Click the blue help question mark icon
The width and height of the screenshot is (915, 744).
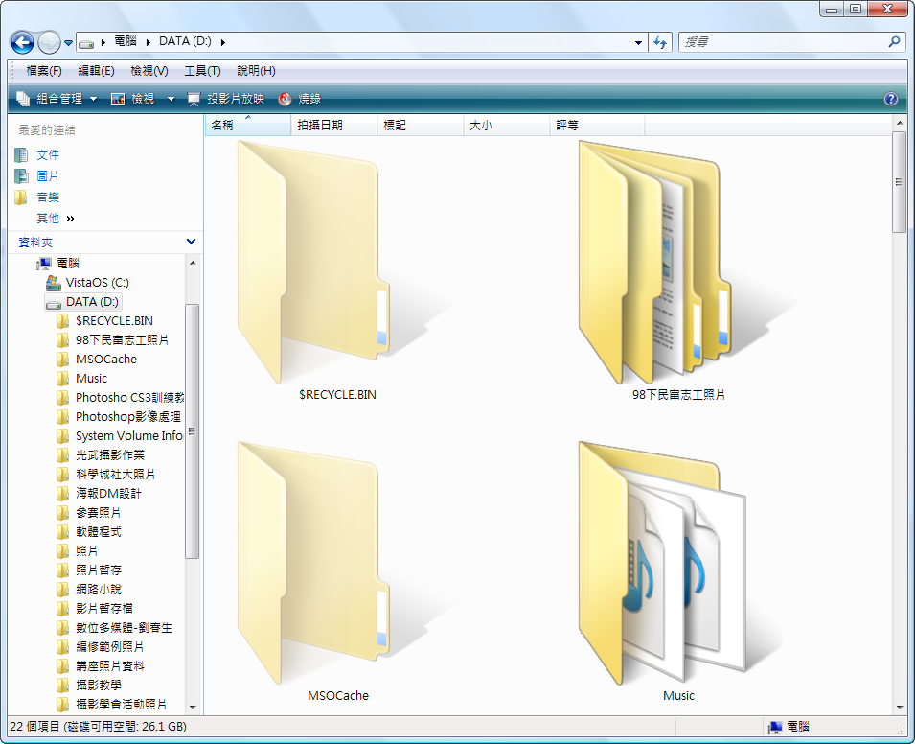(890, 99)
